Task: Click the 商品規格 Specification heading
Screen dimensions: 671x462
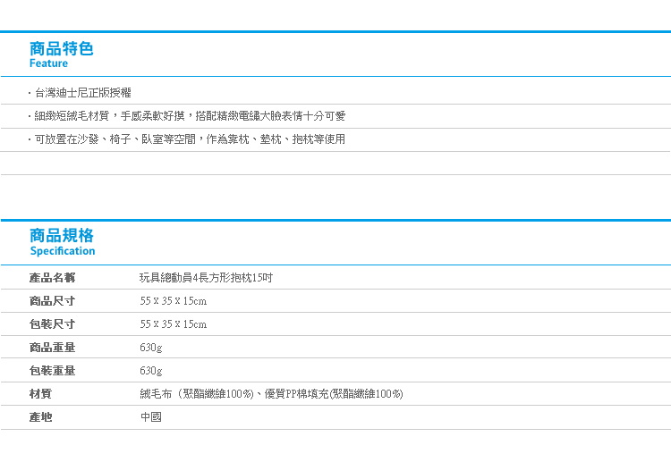Action: point(62,242)
